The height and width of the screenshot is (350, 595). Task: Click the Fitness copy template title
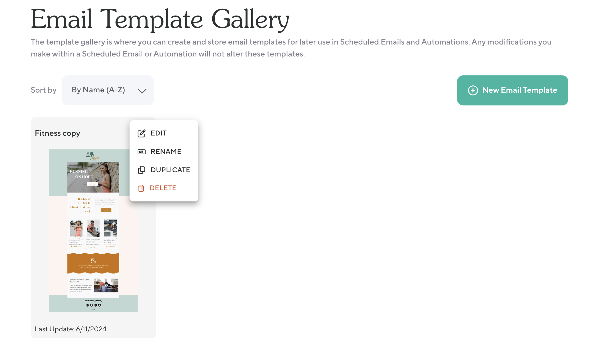point(57,133)
